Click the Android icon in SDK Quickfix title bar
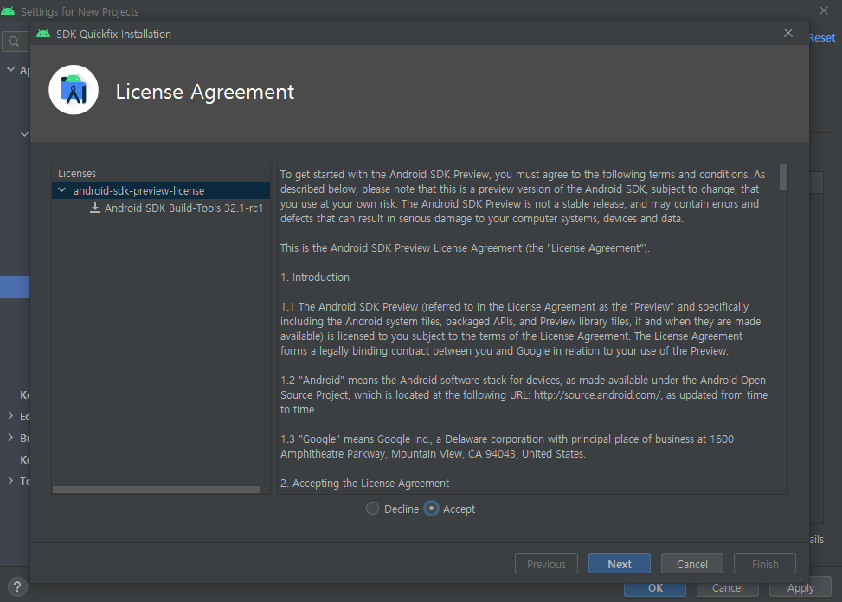842x602 pixels. [x=43, y=34]
